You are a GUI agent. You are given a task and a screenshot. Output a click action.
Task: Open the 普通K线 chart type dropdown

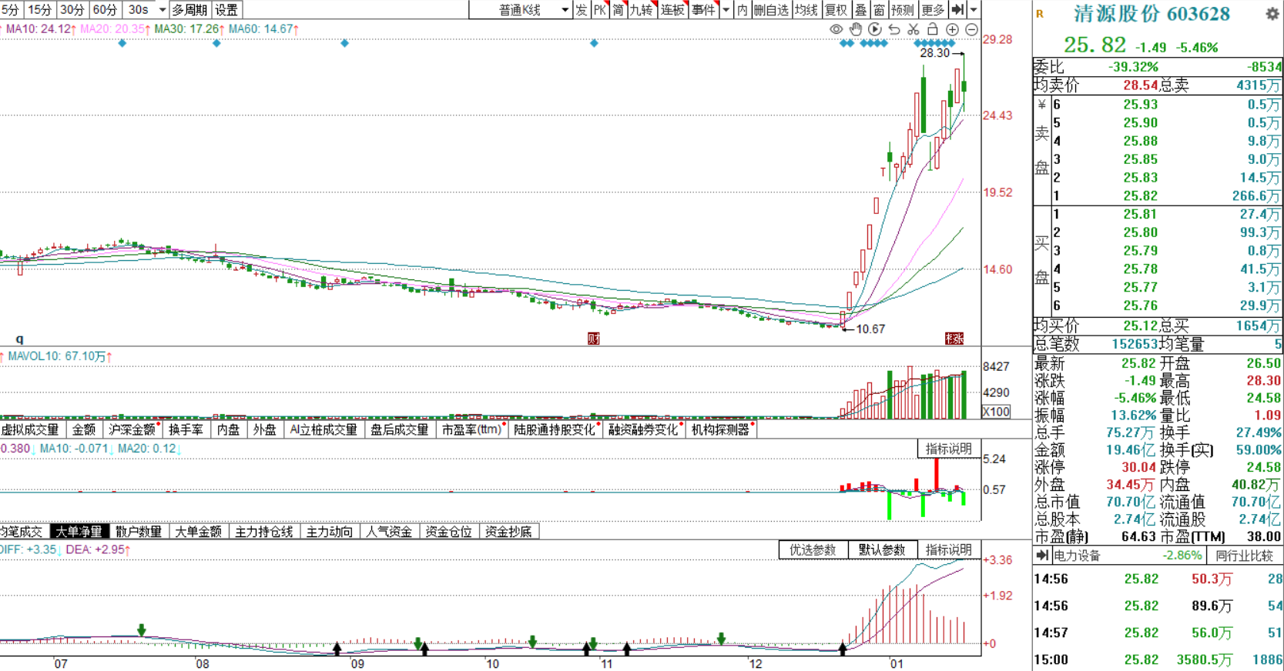coord(520,9)
